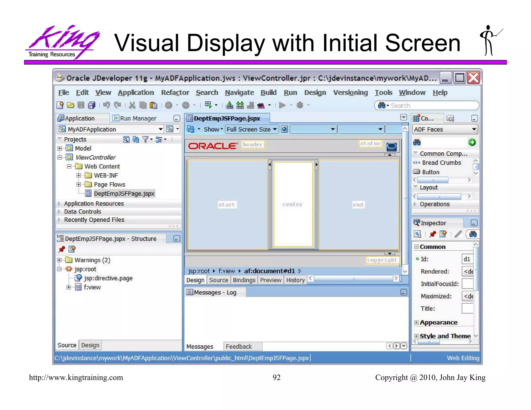
Task: Expand the Data Controls section
Action: pos(59,211)
